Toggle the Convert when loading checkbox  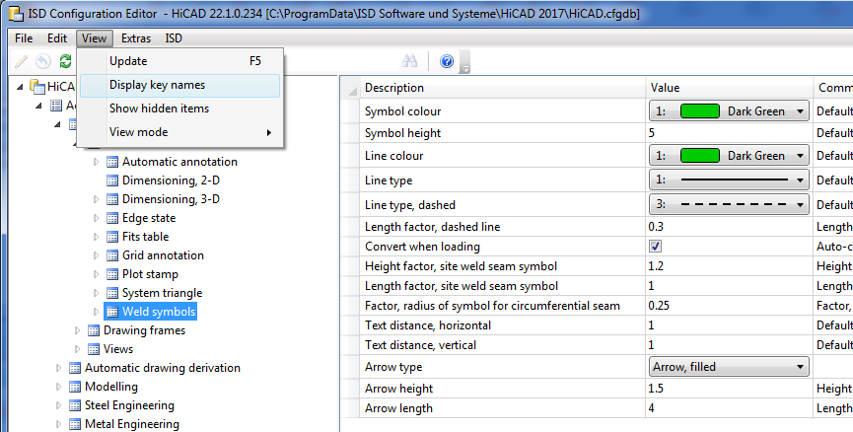pos(655,246)
